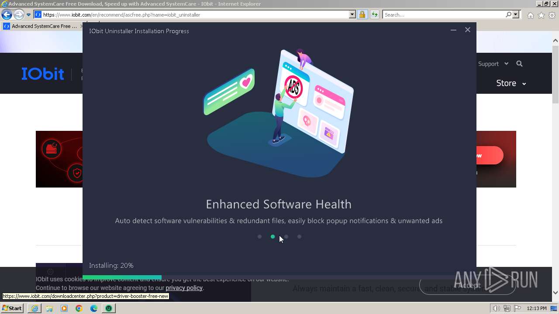
Task: Click the Refresh page icon
Action: tap(374, 15)
